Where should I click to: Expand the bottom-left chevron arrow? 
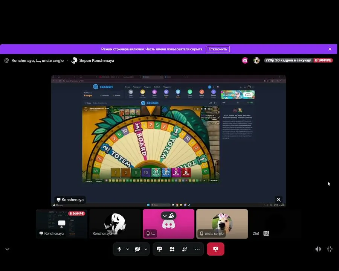tap(8, 249)
